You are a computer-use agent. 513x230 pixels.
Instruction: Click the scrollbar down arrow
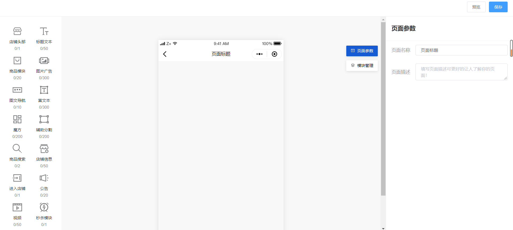pos(383,228)
